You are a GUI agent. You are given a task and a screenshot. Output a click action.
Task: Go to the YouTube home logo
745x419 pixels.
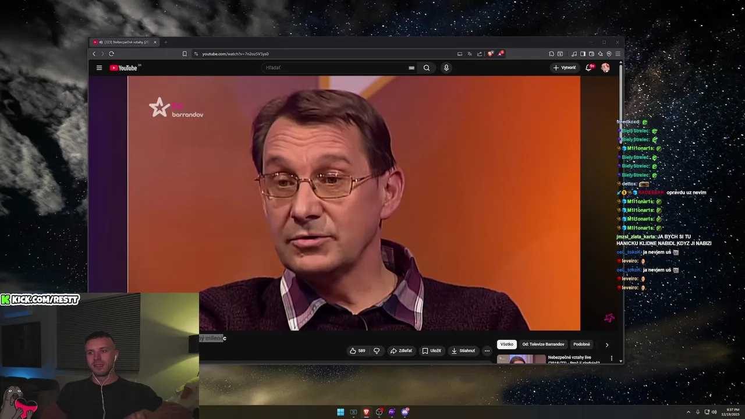[123, 68]
